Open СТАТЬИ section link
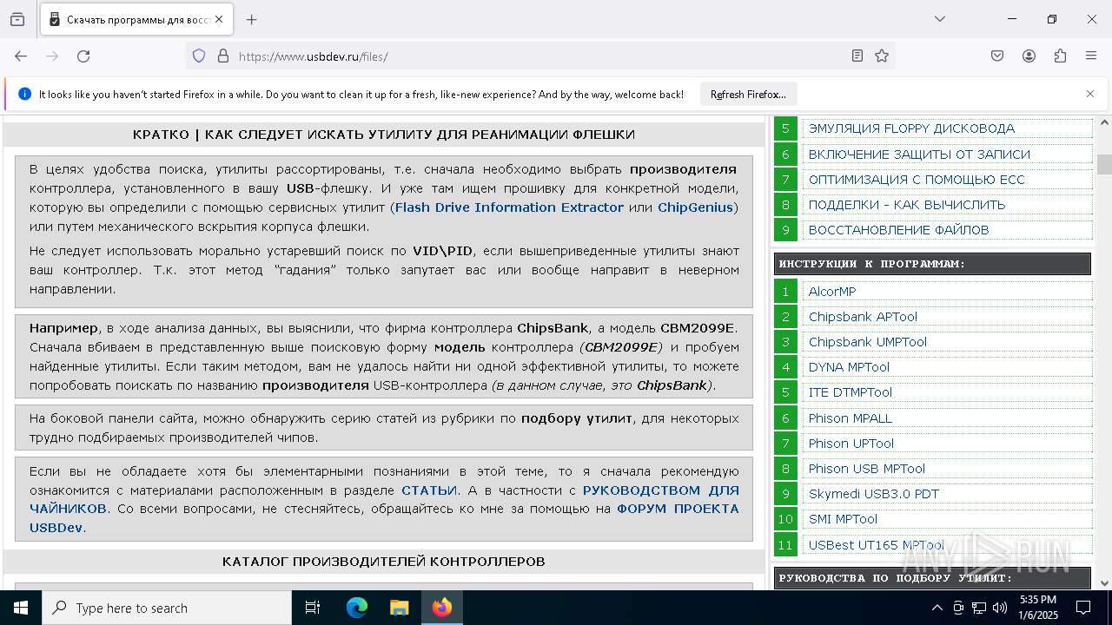This screenshot has width=1112, height=625. click(x=429, y=490)
